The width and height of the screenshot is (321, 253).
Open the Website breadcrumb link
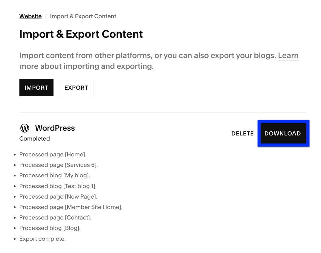(x=30, y=16)
